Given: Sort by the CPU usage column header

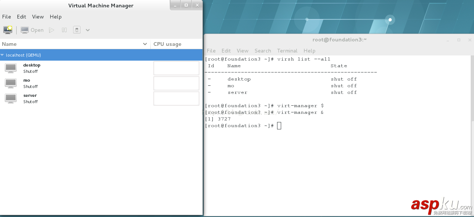Looking at the screenshot, I should coord(177,44).
